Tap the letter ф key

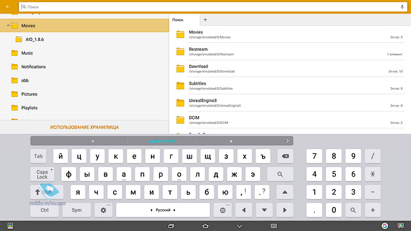tap(69, 174)
